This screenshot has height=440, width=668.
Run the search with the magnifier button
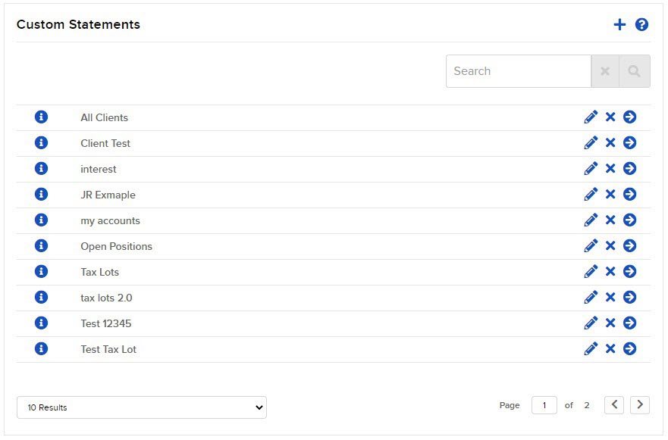point(635,70)
